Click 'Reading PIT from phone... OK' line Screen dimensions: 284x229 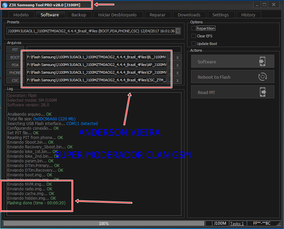(x=35, y=138)
